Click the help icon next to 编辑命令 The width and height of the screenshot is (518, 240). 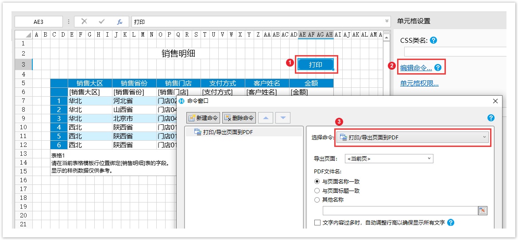point(438,67)
